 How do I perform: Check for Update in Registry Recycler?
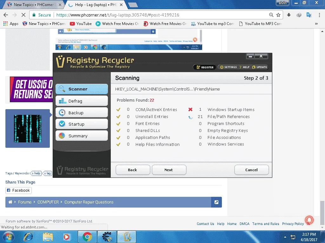(259, 67)
